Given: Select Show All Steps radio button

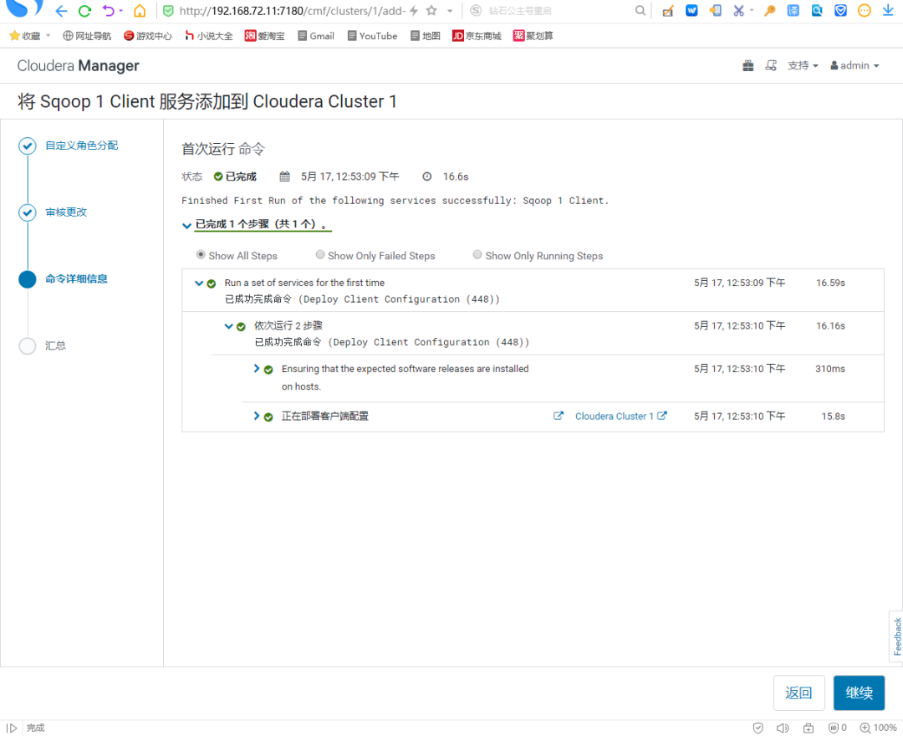Looking at the screenshot, I should [x=201, y=254].
